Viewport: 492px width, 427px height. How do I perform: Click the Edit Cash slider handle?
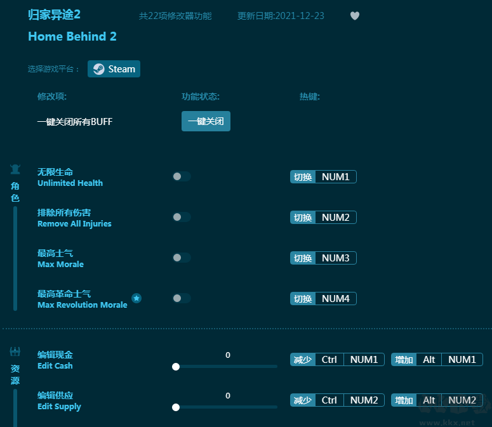[176, 367]
